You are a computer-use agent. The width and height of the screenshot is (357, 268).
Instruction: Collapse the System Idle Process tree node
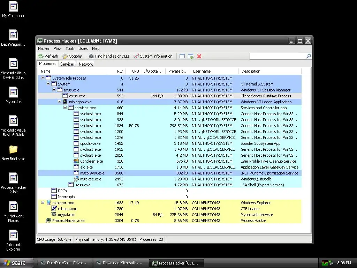[43, 78]
